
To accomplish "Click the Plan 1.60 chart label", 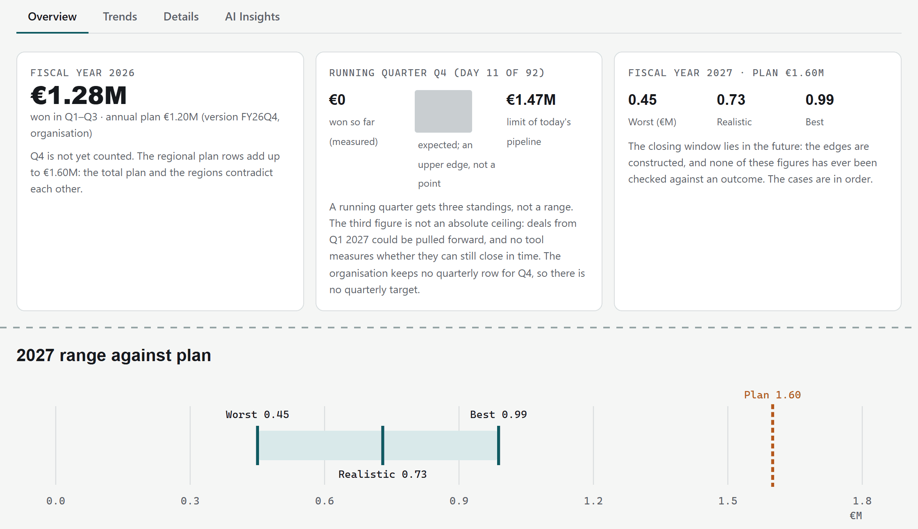I will [773, 395].
